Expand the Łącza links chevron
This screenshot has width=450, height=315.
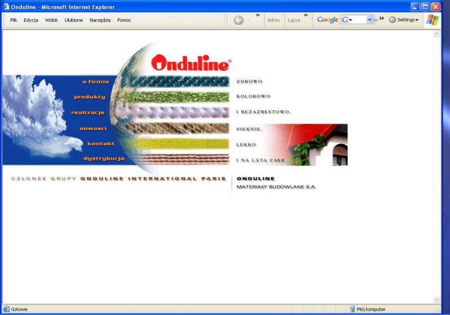(305, 15)
